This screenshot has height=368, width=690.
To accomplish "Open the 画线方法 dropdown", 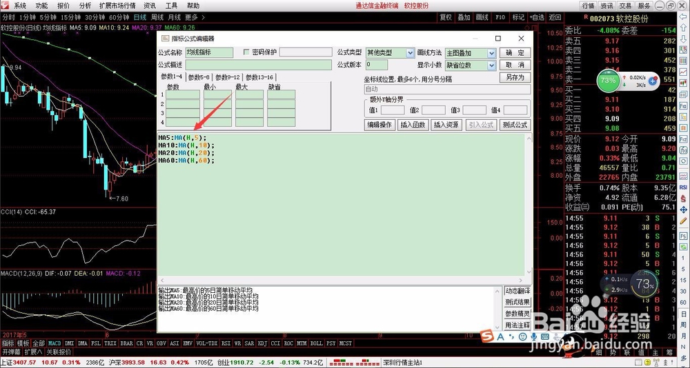I will click(491, 53).
